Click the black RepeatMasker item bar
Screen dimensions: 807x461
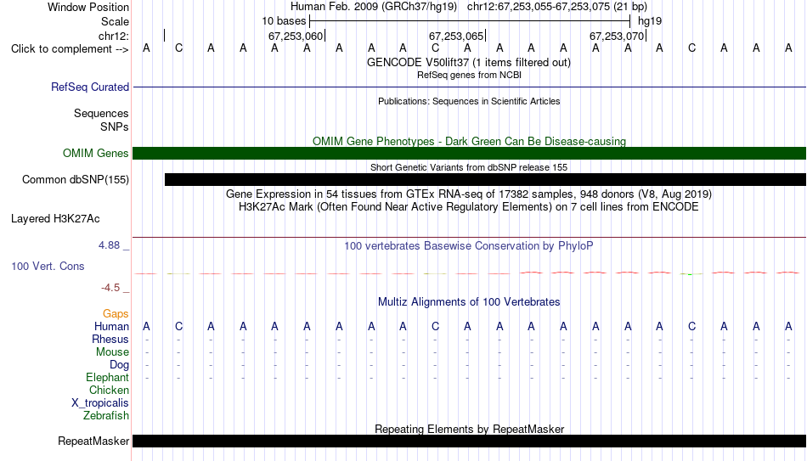(x=470, y=441)
